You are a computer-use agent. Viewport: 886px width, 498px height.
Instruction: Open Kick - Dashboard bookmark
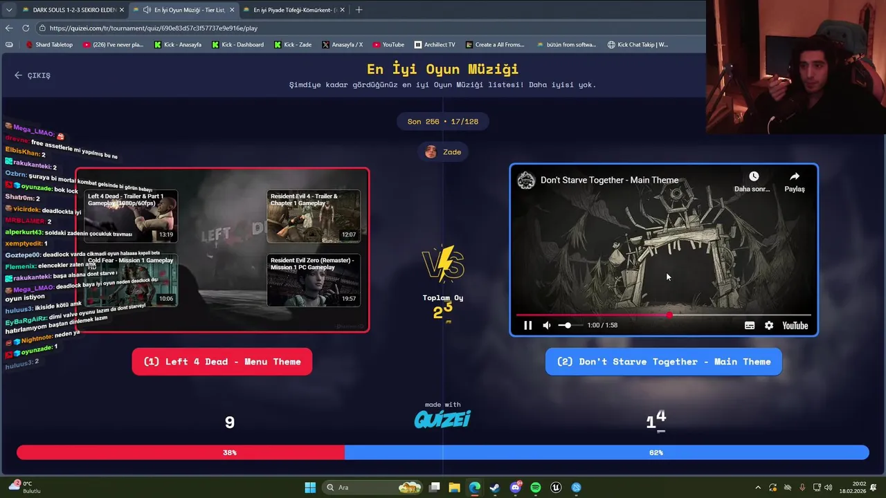coord(237,44)
